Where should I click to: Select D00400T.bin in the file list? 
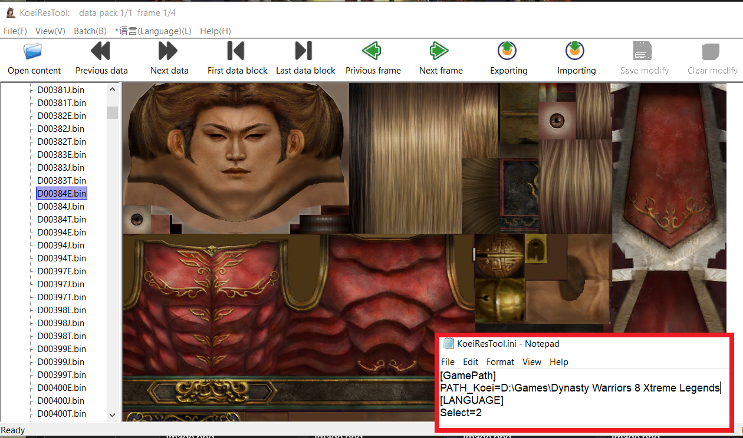61,413
